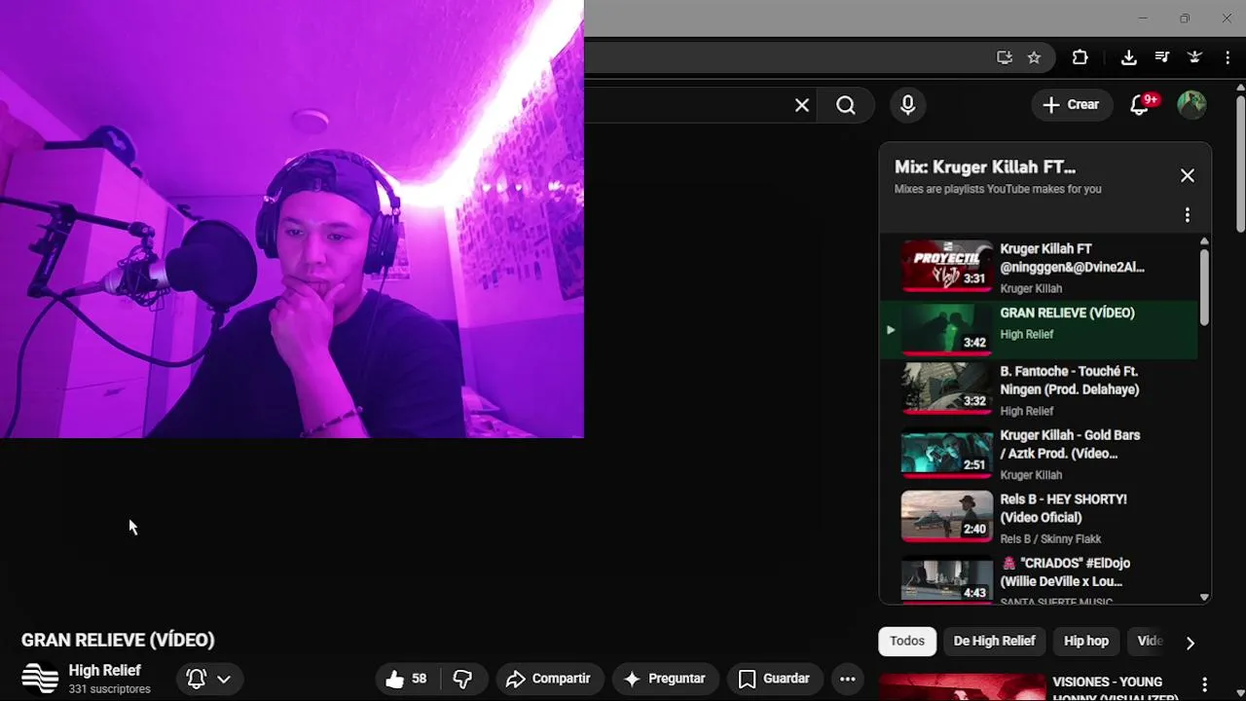Click the GRAN RELIEVE (VÍDEO) video title
The image size is (1246, 701).
click(x=118, y=640)
